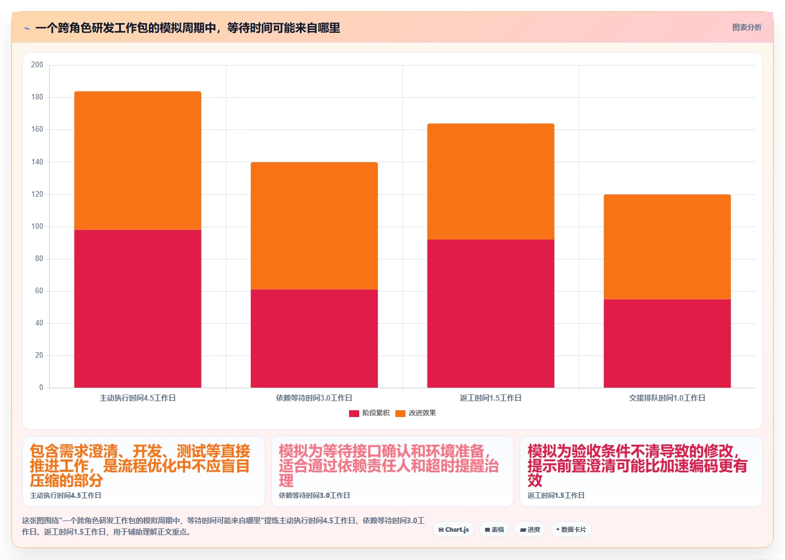
Task: Click the axis label 返工时间1.5工作日
Action: (491, 398)
